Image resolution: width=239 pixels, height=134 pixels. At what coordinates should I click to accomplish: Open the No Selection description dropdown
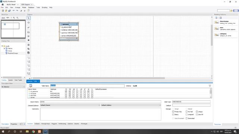coord(13,87)
